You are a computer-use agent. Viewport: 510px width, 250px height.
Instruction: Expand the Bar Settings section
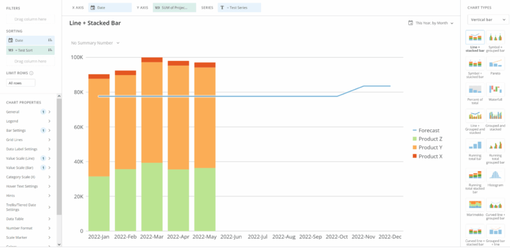[29, 131]
